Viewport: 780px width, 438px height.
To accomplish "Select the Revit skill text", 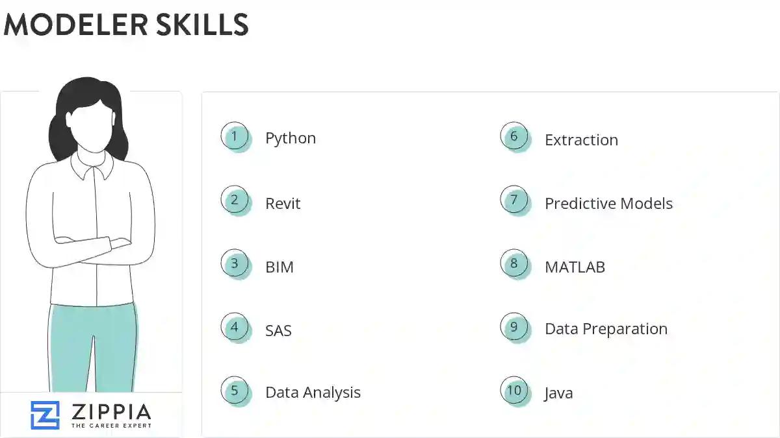I will tap(283, 203).
